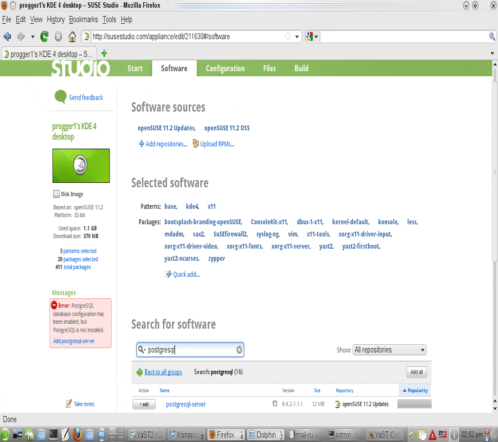Click the postgresql search input field

tap(190, 350)
